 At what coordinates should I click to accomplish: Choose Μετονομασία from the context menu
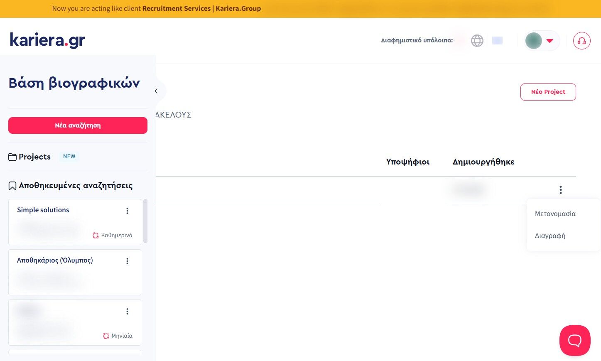(x=555, y=214)
